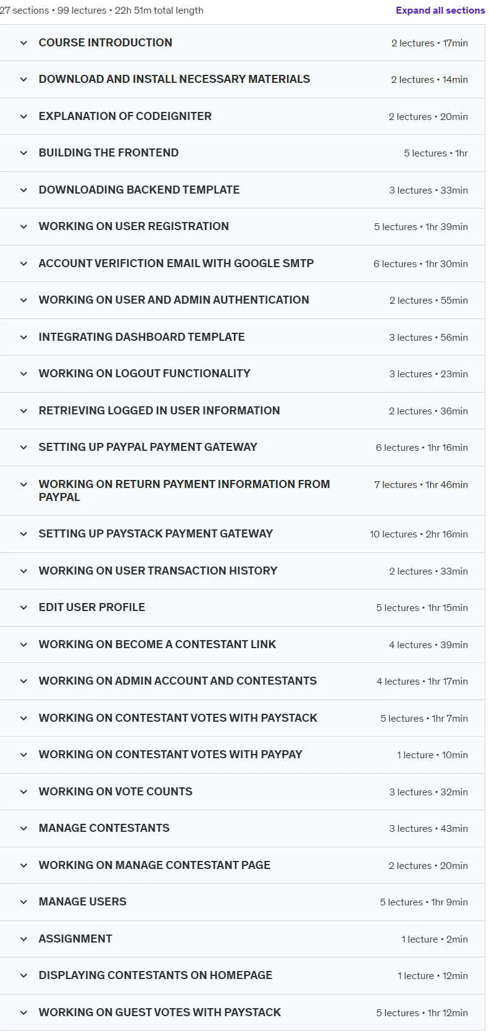This screenshot has width=489, height=1031.
Task: Open WORKING ON LOGOUT FUNCTIONALITY section
Action: click(242, 374)
